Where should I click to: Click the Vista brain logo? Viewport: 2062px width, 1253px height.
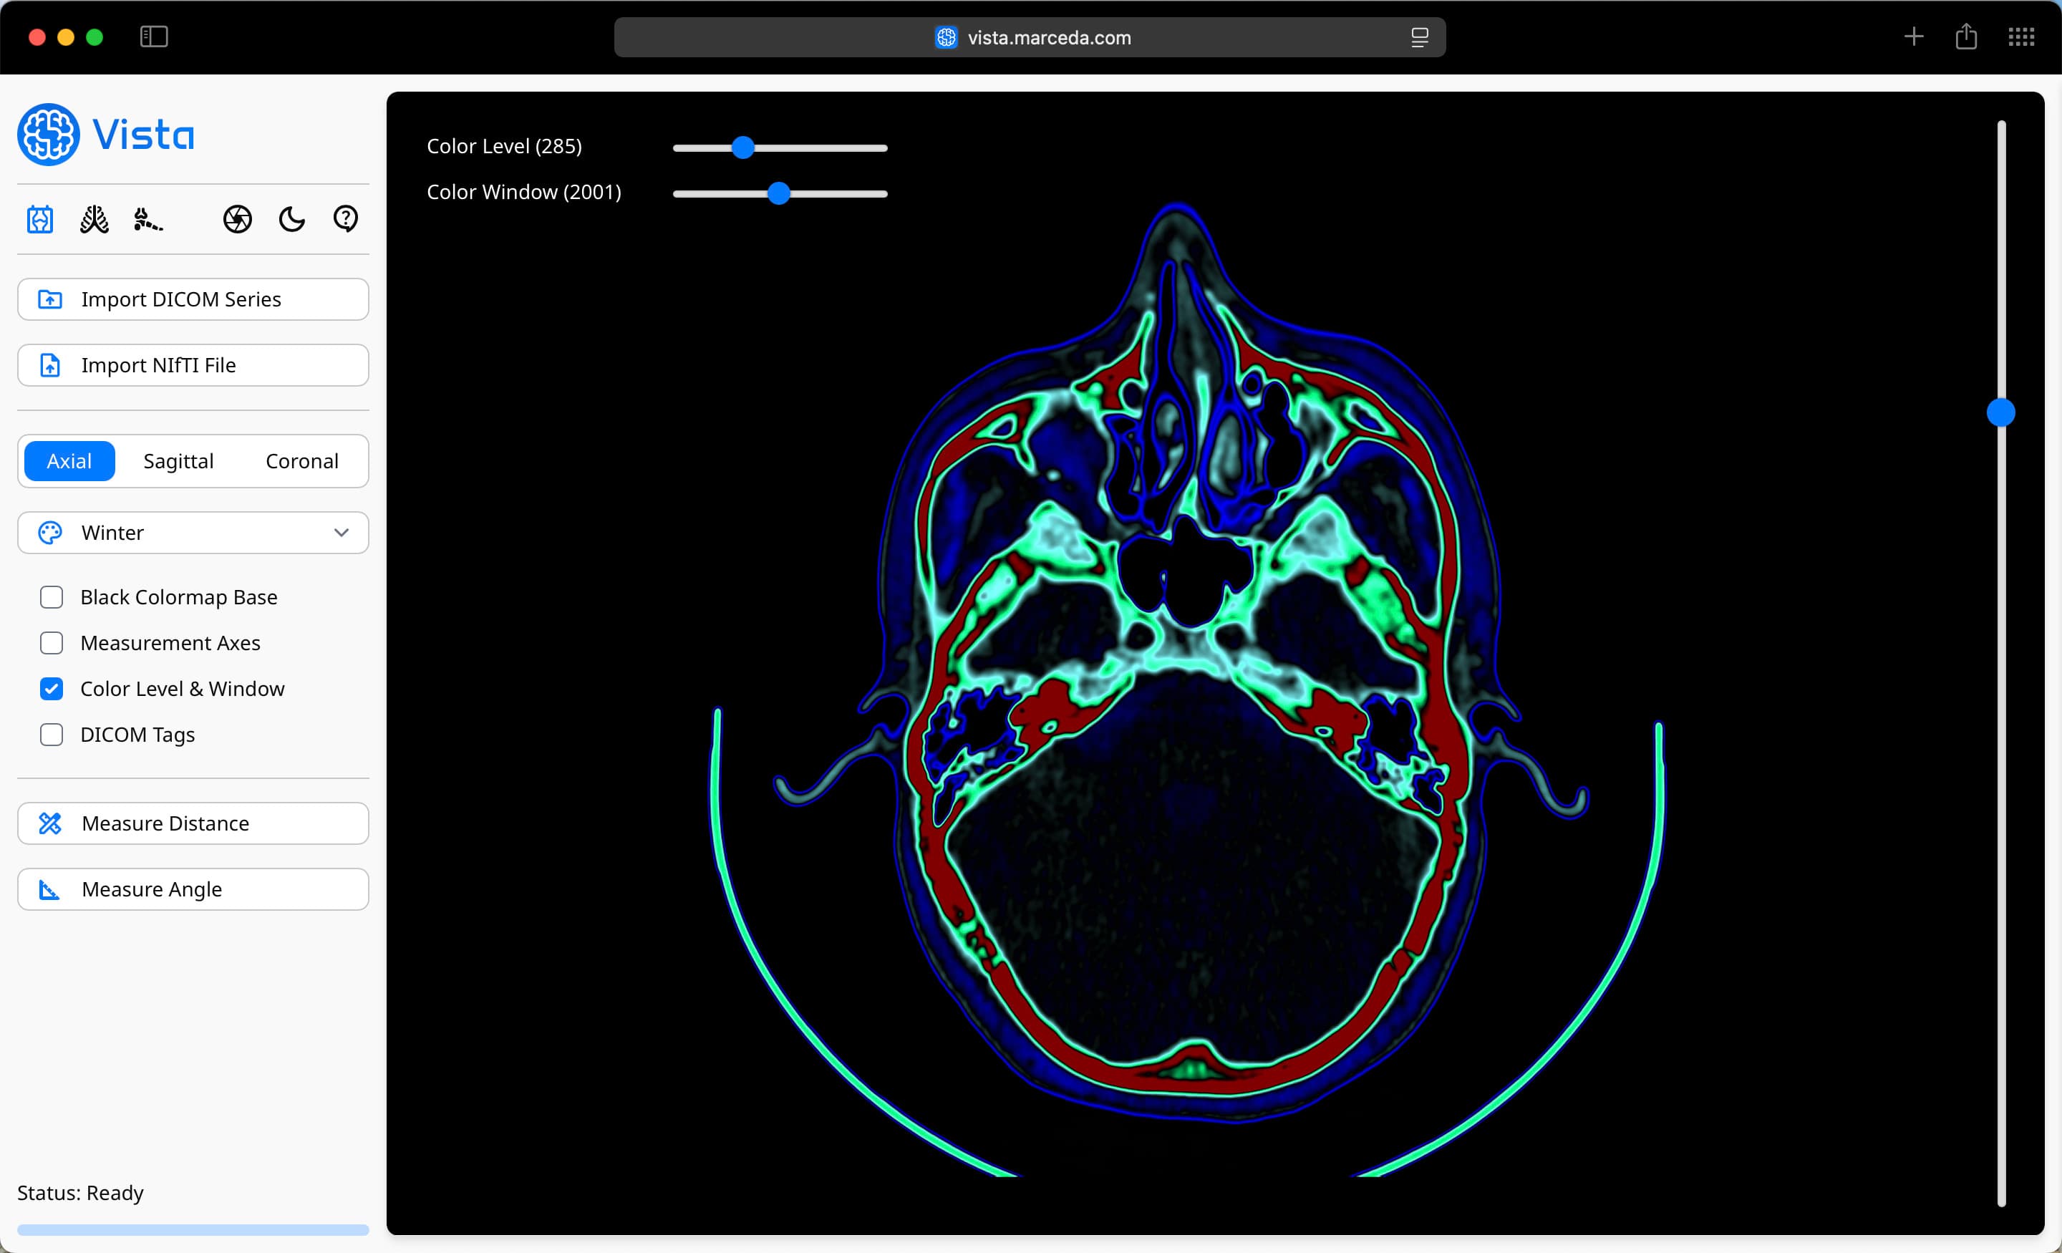(49, 135)
